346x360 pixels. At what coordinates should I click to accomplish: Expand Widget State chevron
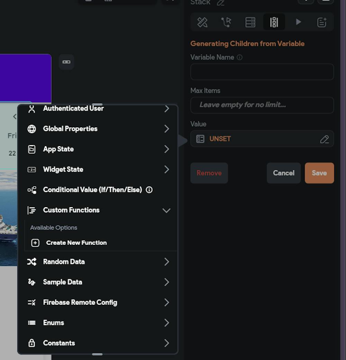click(167, 170)
